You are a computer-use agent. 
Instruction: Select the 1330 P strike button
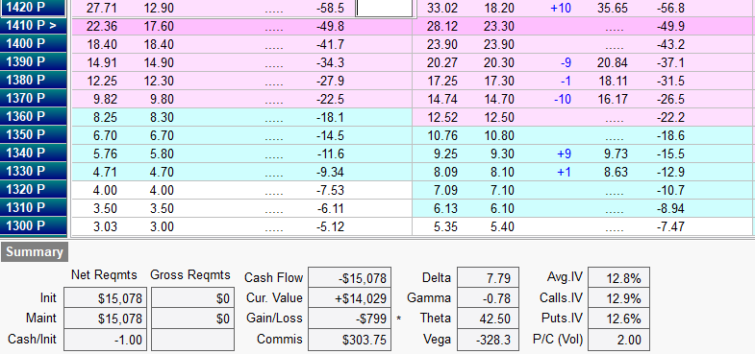tap(34, 172)
